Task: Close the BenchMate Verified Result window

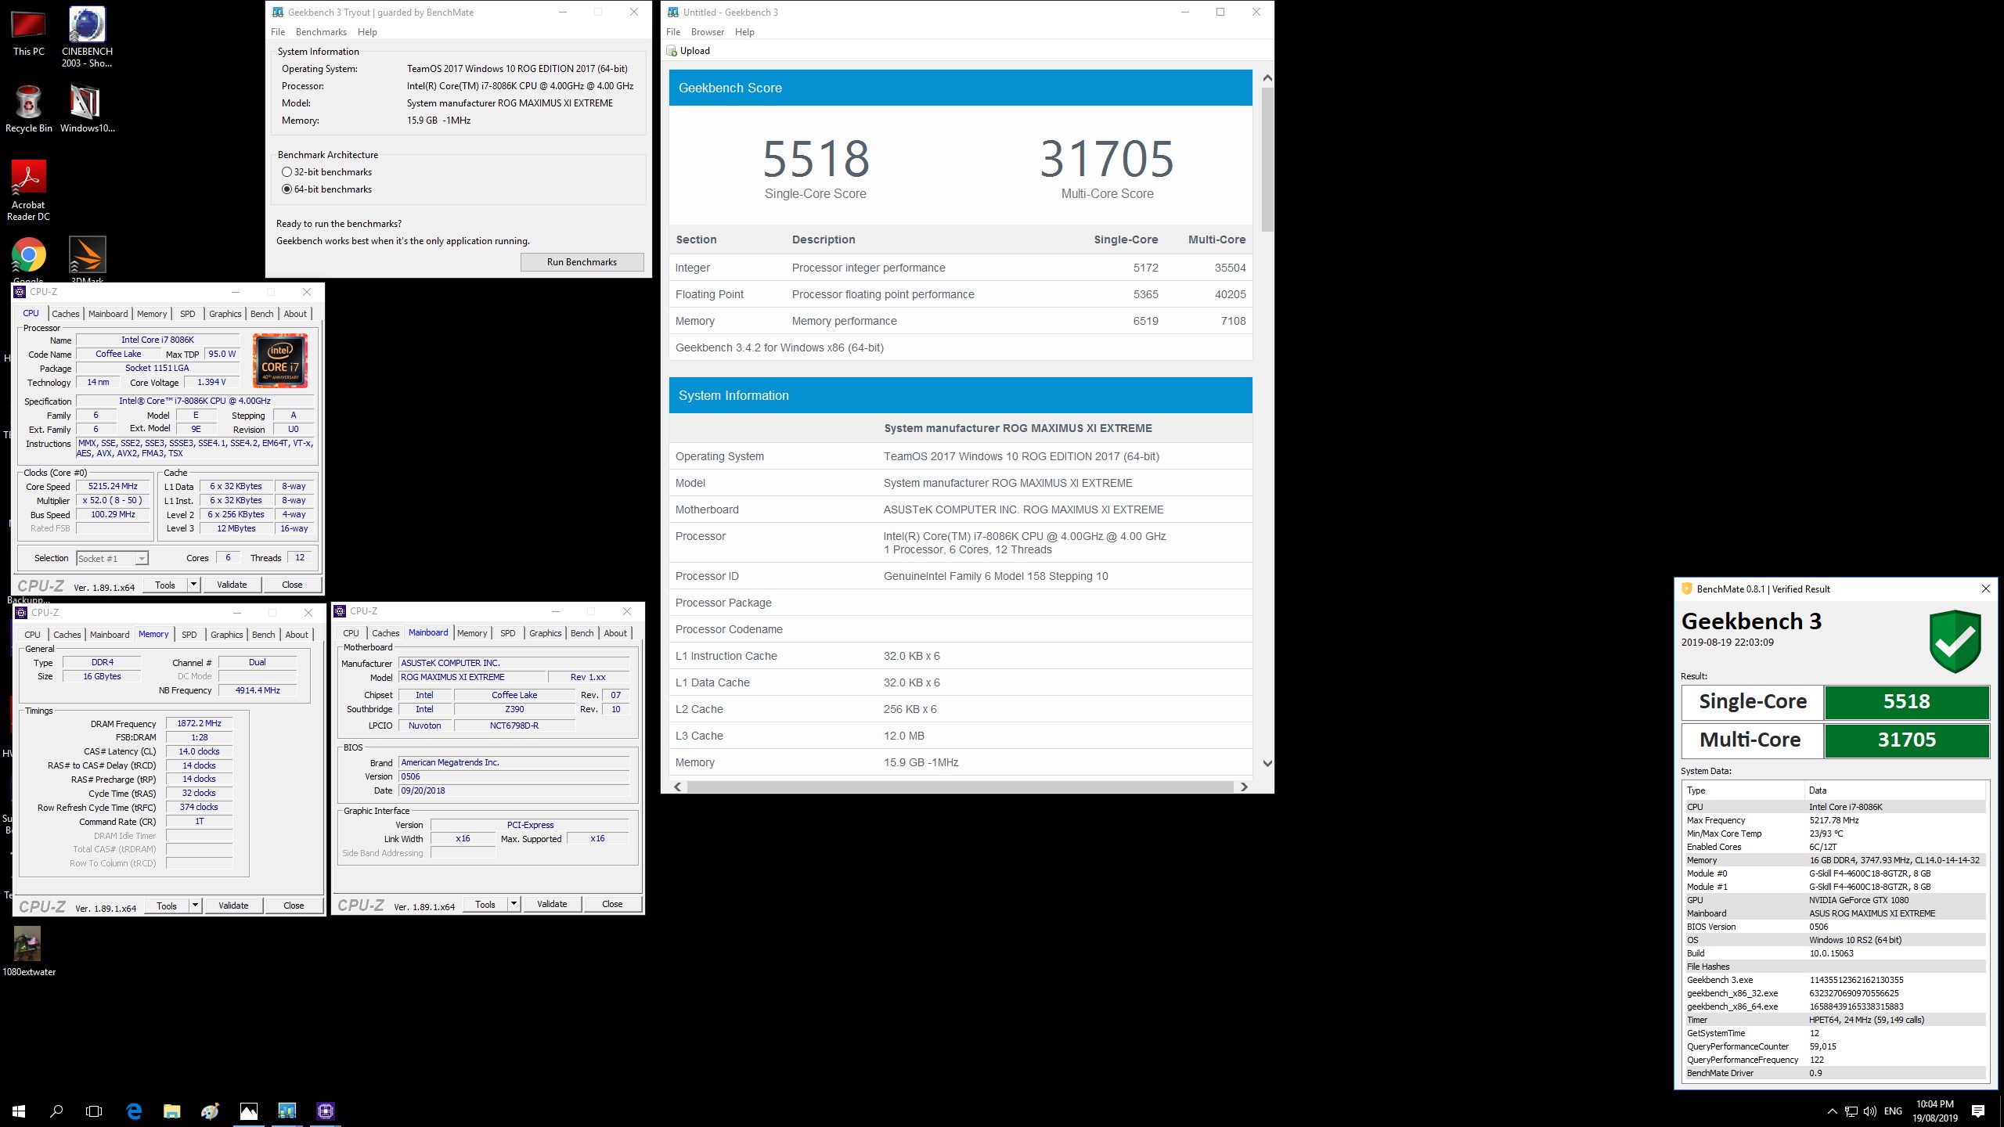Action: [x=1985, y=589]
